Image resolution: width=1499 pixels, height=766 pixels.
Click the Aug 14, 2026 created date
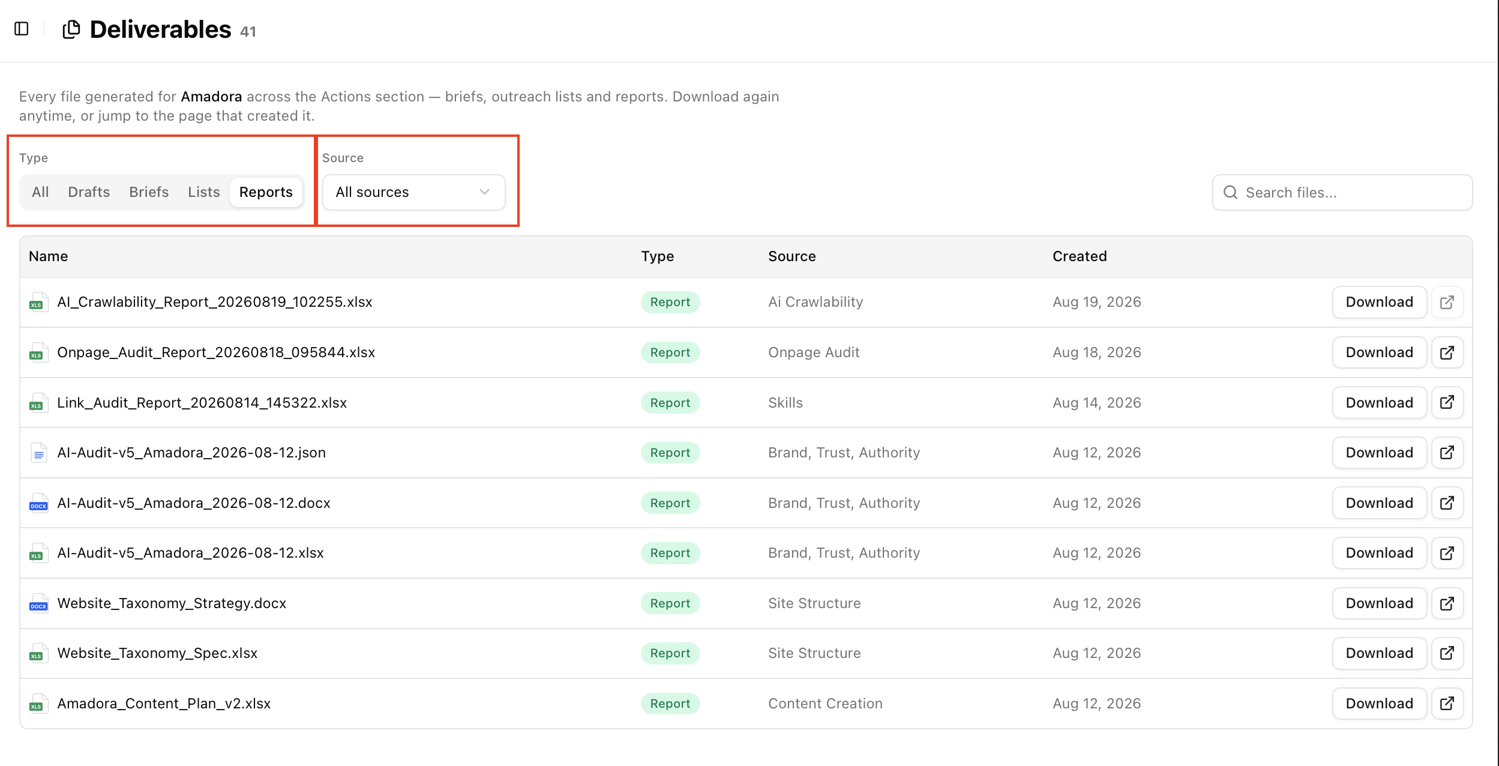tap(1097, 402)
